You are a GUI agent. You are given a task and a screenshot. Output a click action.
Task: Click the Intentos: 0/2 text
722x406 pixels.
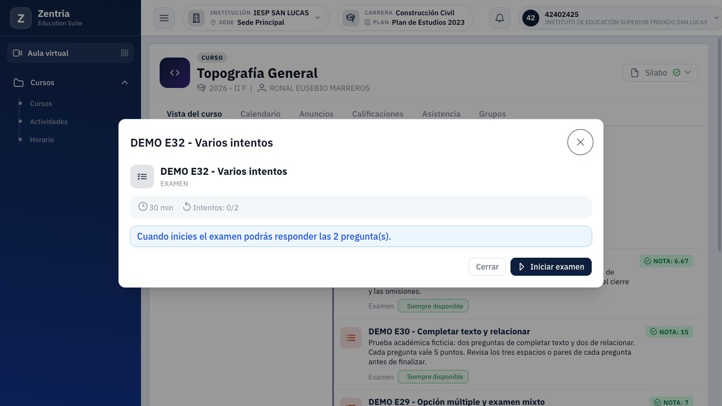(x=215, y=208)
